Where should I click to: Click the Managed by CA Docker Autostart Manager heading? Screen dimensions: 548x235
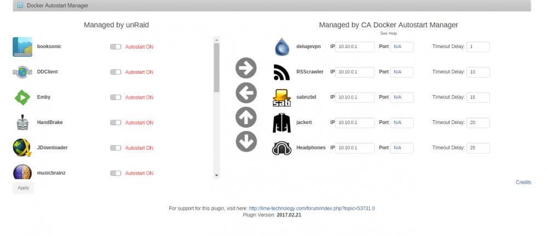[389, 25]
